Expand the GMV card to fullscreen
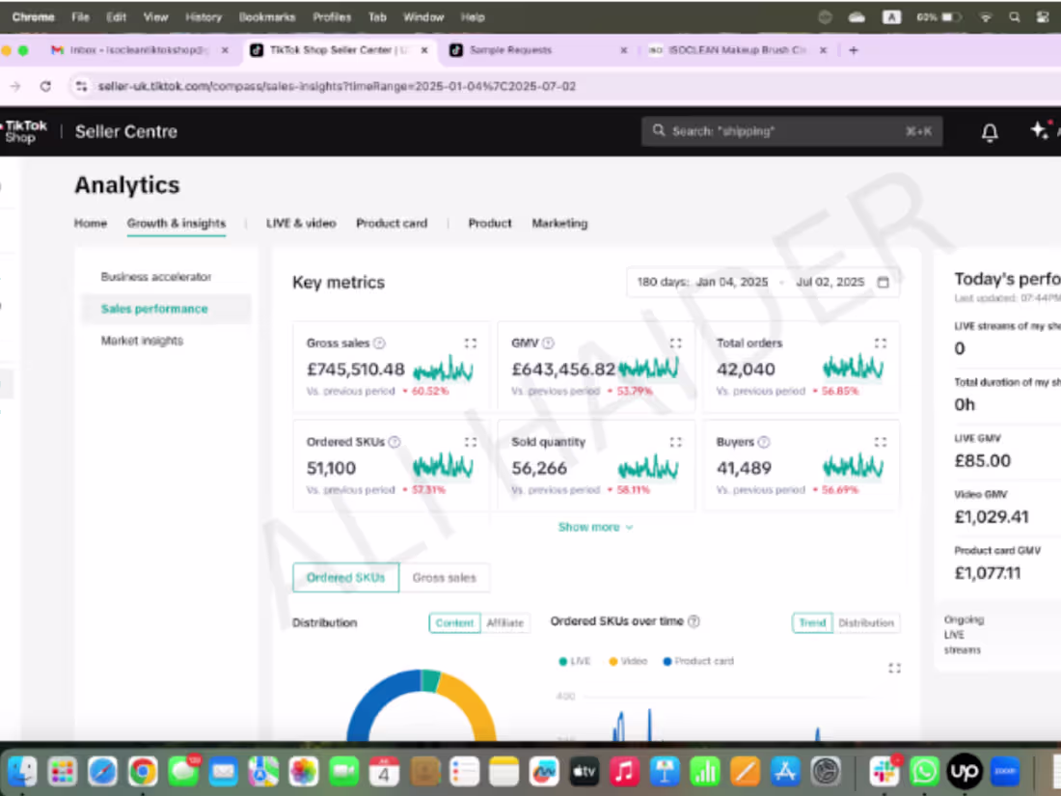The height and width of the screenshot is (796, 1061). (675, 343)
